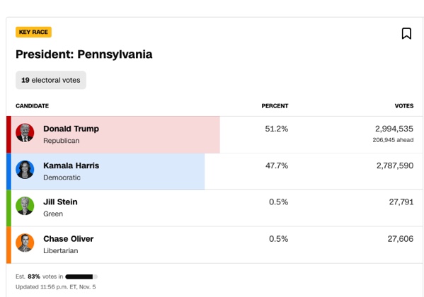Click Donald Trump's circular portrait
The height and width of the screenshot is (297, 424).
(25, 133)
